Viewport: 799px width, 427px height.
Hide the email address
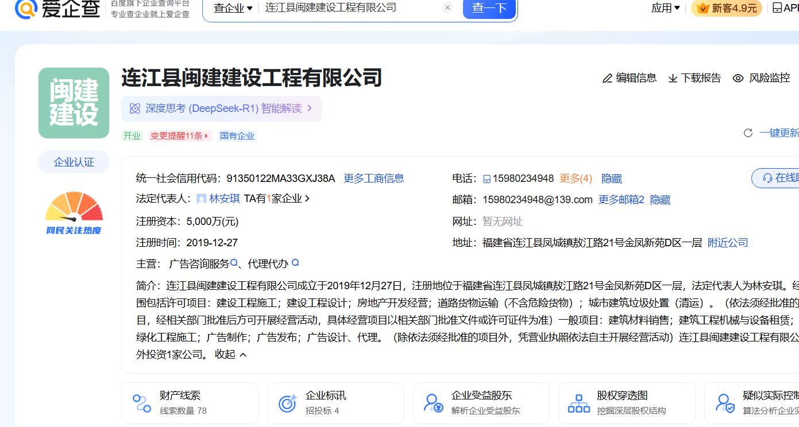coord(660,200)
